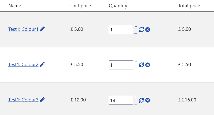Screen dimensions: 214x115
Task: Remove Test1: Colour1 from the cart
Action: [x=148, y=30]
